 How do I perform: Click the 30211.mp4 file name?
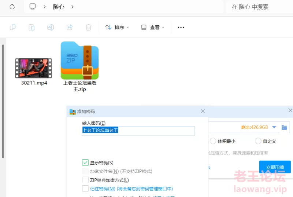point(34,83)
